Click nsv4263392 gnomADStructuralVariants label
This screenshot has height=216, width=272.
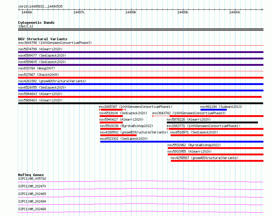click(x=52, y=81)
